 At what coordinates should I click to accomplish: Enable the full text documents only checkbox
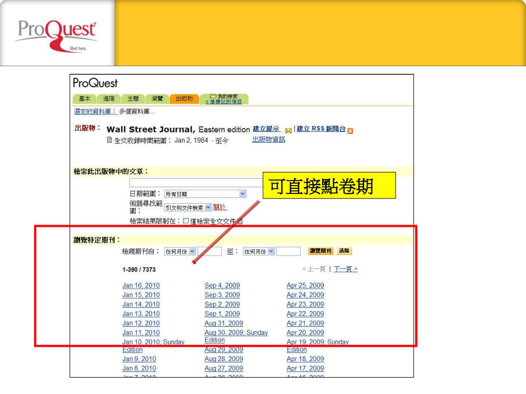pos(185,221)
